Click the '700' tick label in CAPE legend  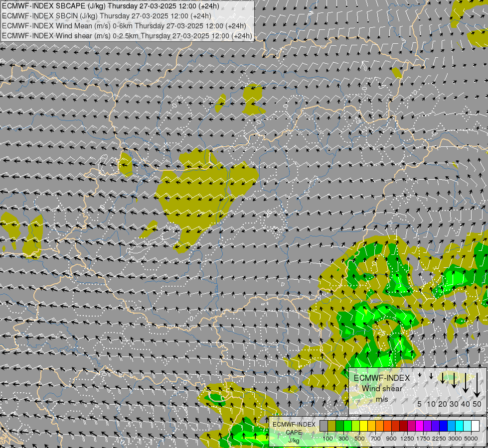(376, 439)
